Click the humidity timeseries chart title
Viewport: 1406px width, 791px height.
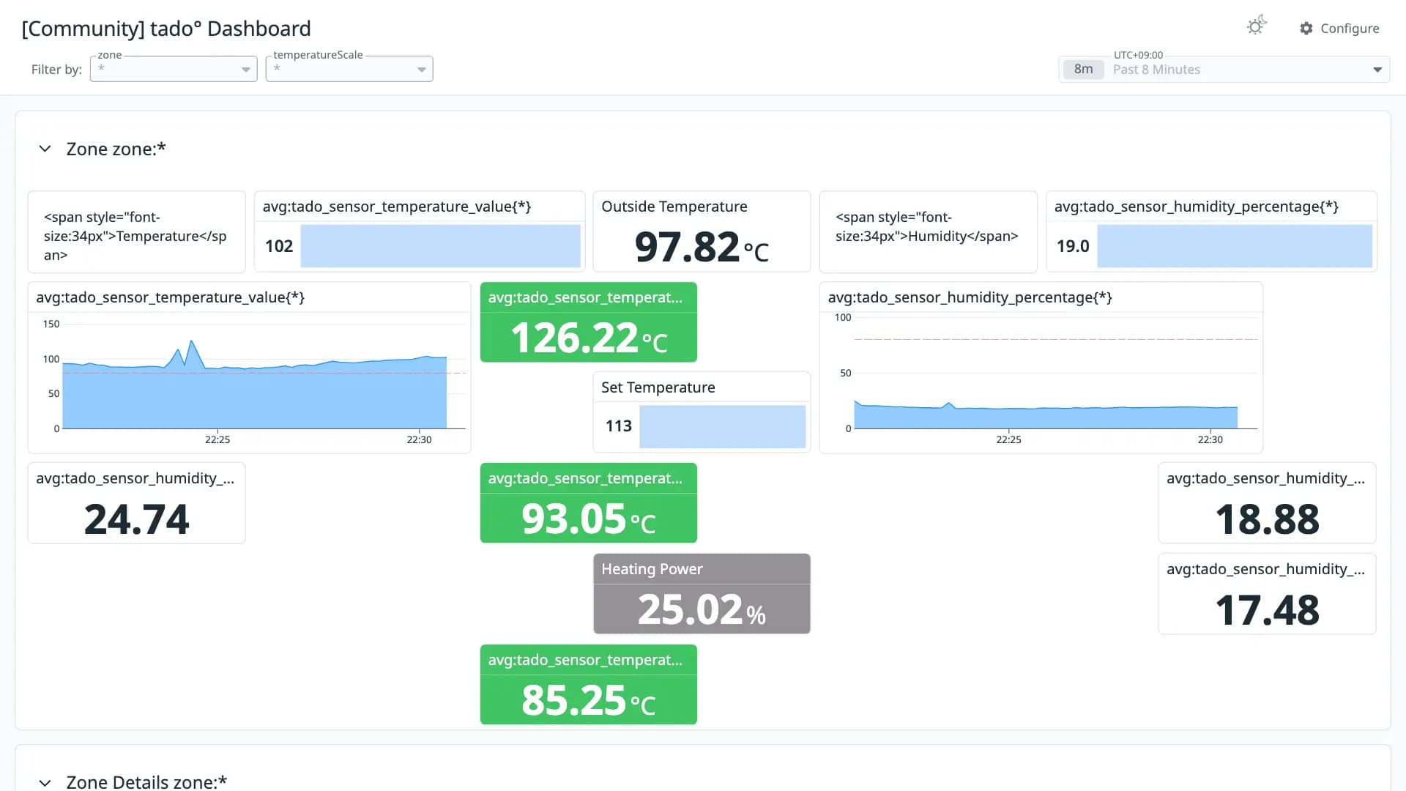pos(970,297)
